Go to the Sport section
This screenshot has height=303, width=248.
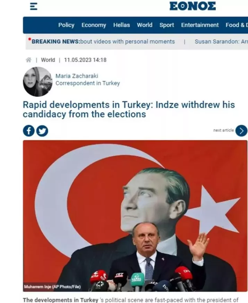pos(166,25)
